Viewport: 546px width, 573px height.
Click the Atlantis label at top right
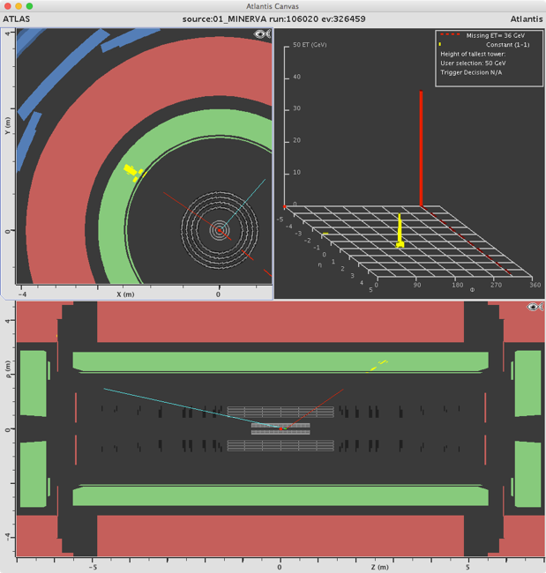(x=524, y=19)
